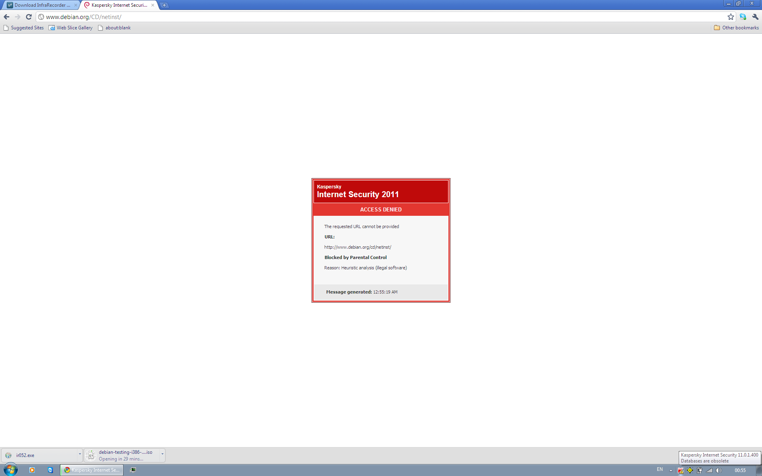Click the volume speaker tray icon
762x476 pixels.
(x=719, y=470)
